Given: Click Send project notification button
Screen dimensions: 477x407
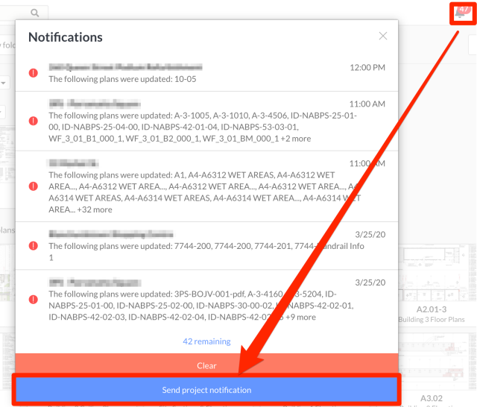Looking at the screenshot, I should pos(206,390).
